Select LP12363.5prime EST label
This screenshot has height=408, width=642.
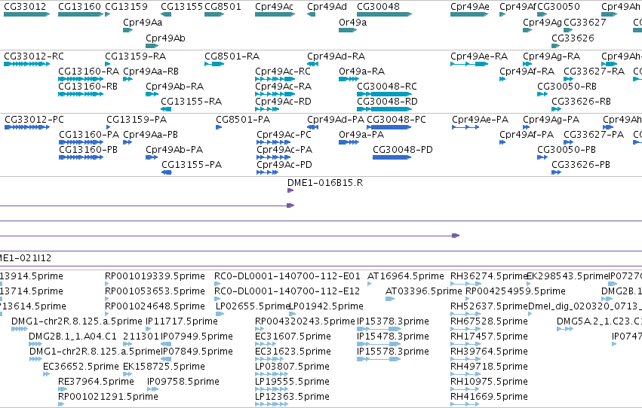coord(292,397)
